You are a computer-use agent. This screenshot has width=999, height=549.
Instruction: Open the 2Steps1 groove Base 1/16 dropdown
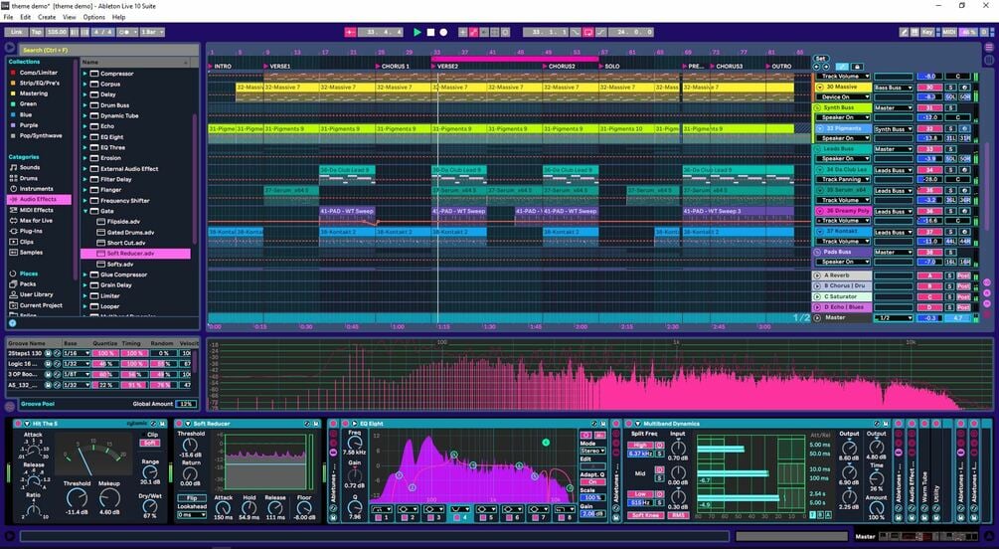(76, 353)
